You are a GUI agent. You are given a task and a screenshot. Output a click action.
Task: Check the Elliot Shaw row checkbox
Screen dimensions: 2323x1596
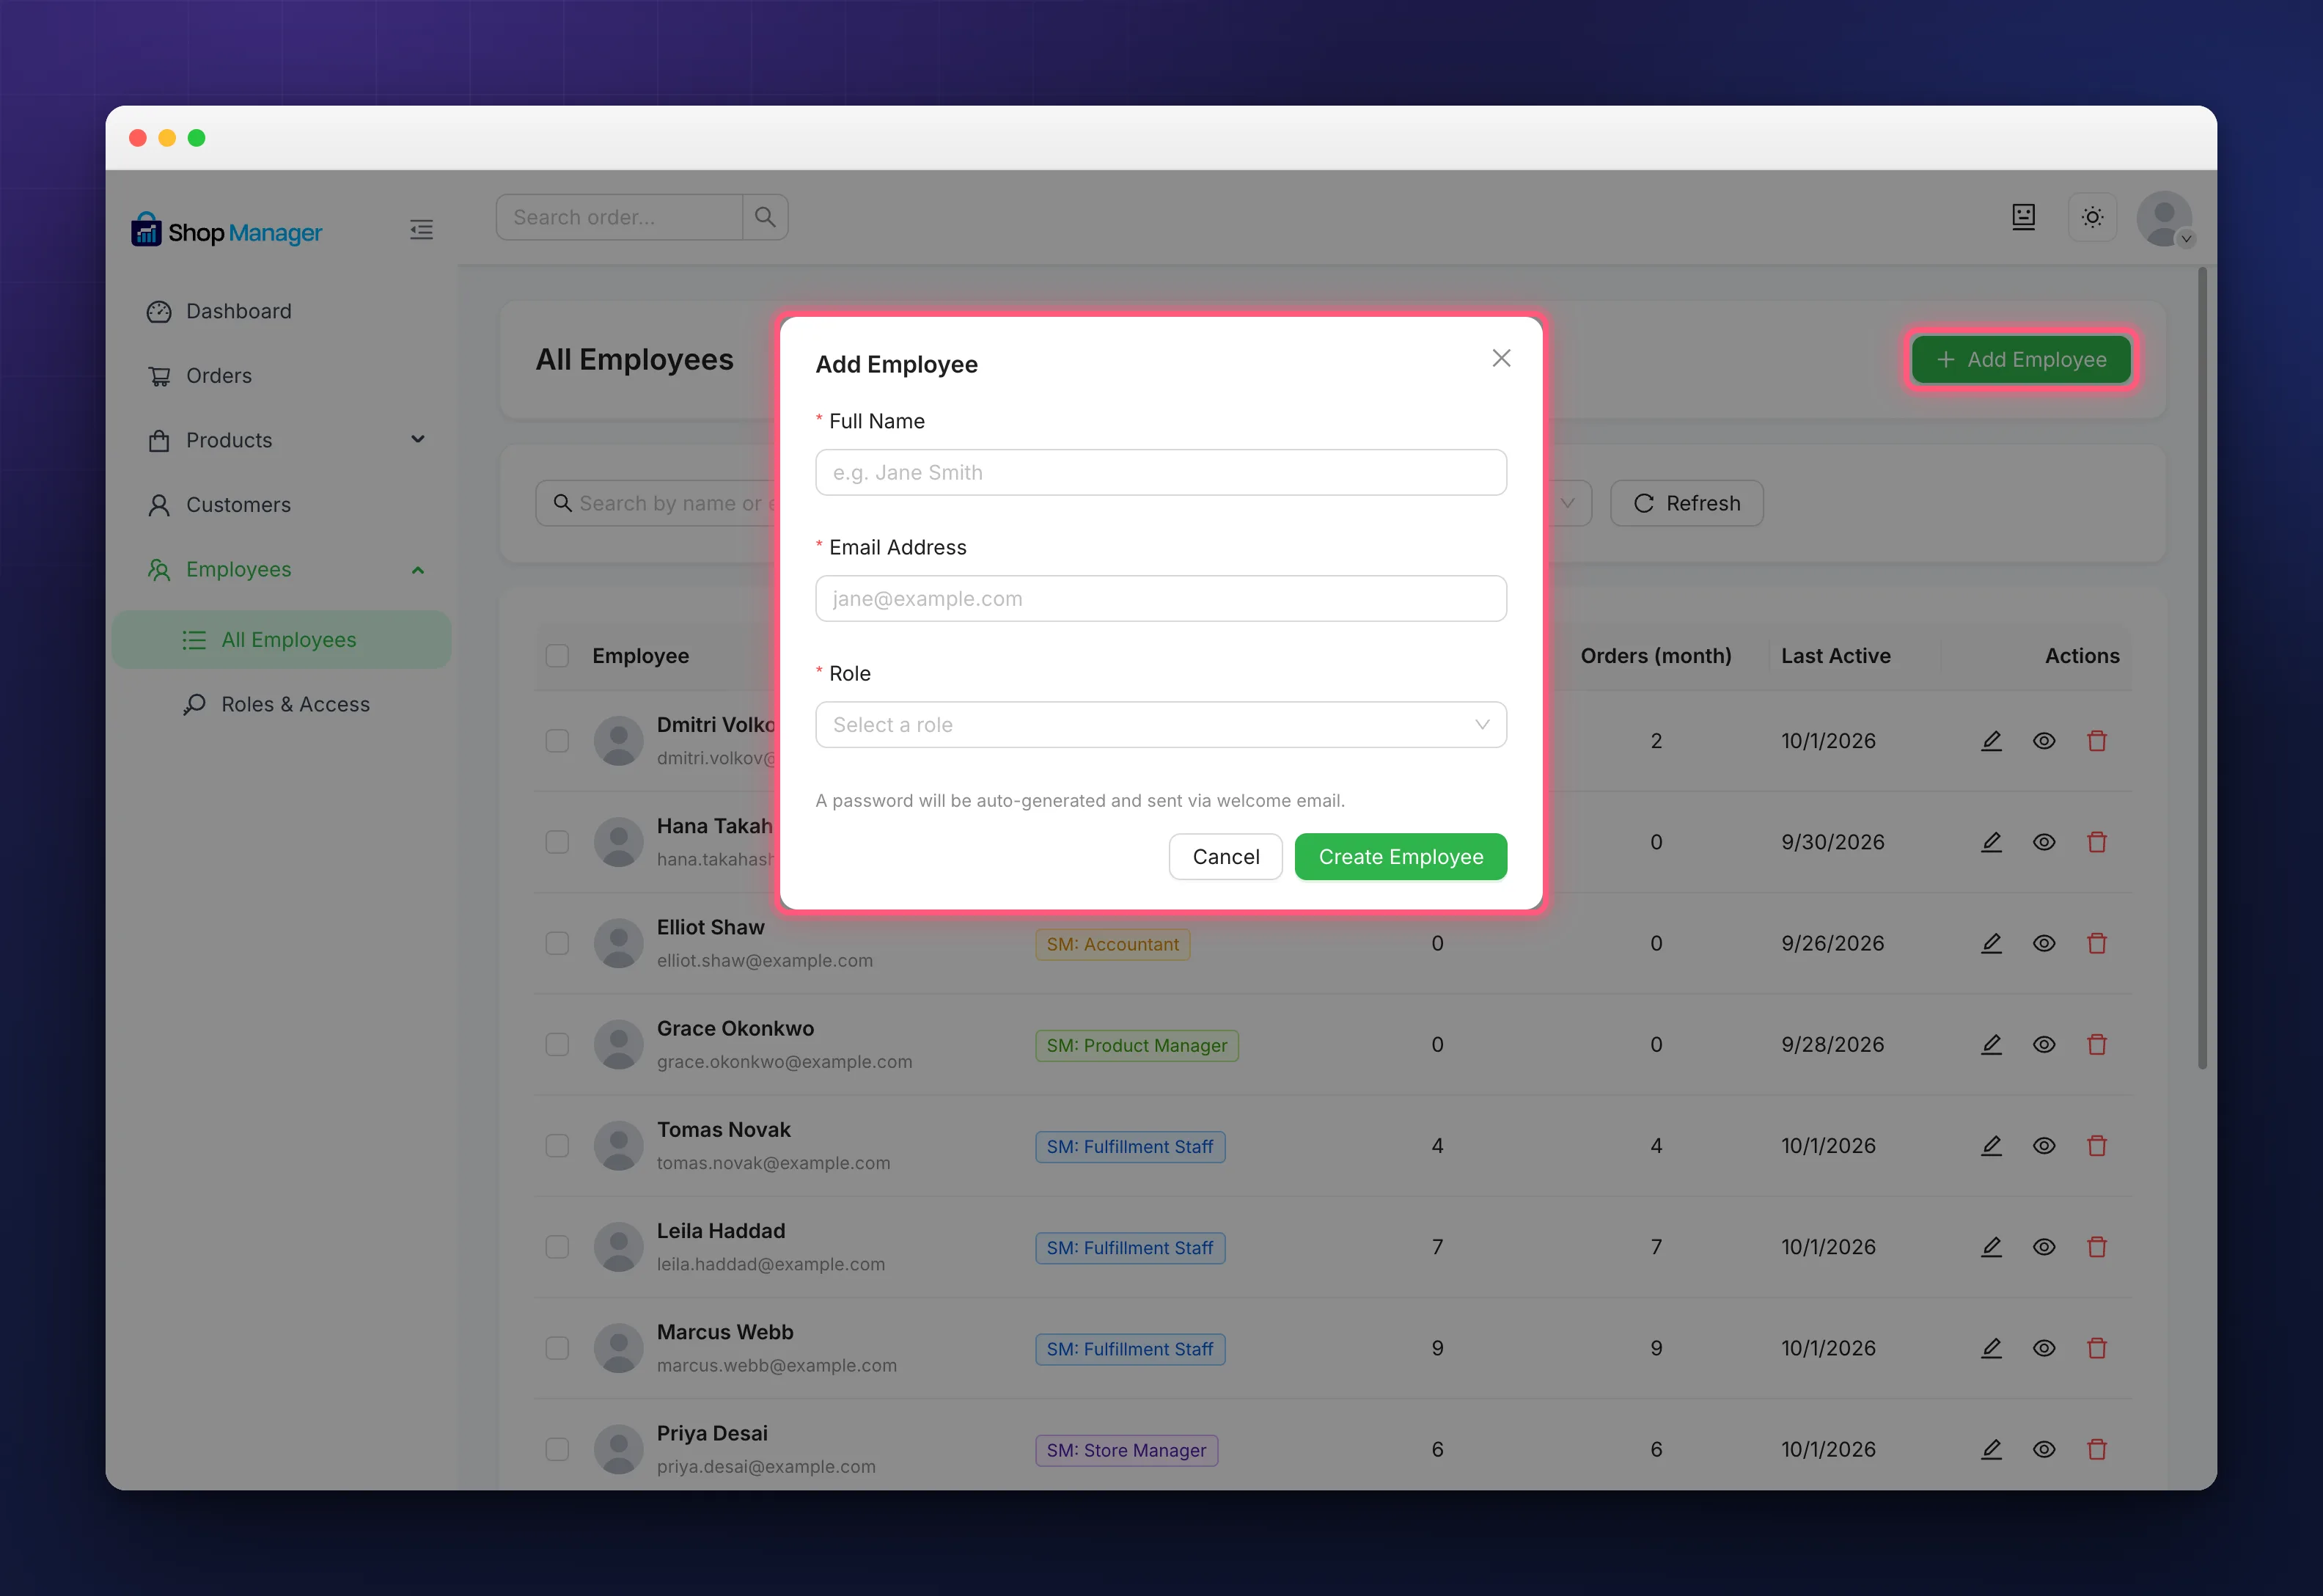557,943
